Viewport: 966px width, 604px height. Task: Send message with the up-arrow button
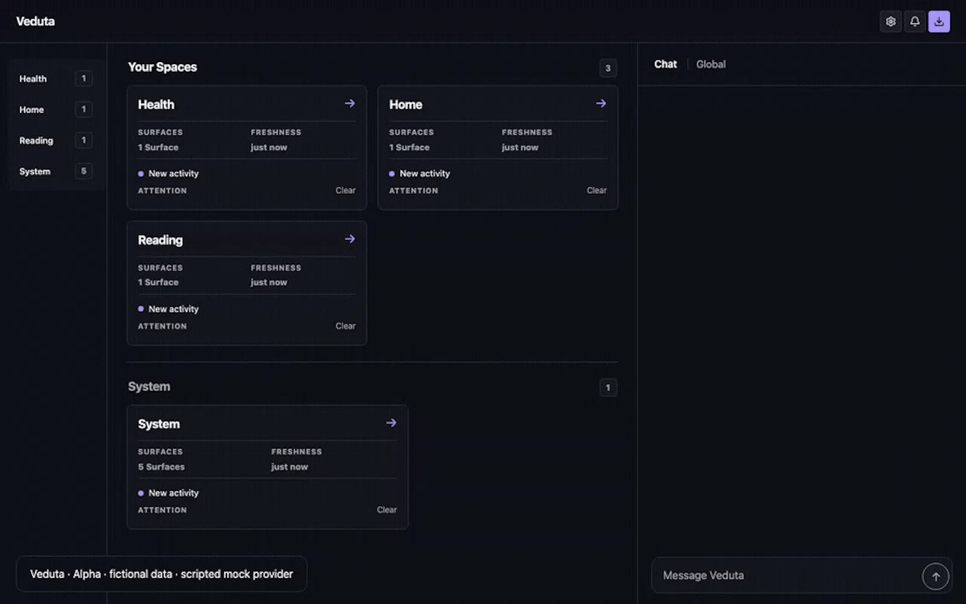tap(935, 576)
